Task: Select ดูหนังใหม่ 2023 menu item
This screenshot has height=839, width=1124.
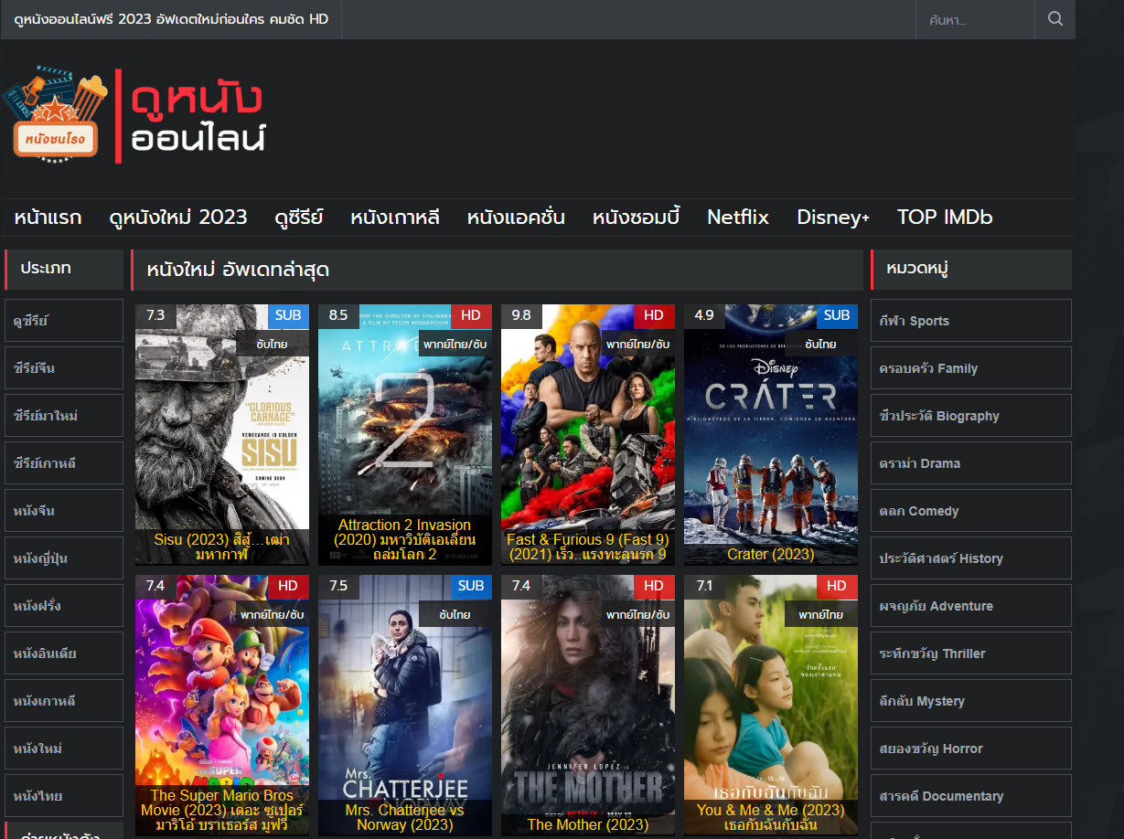Action: tap(178, 218)
